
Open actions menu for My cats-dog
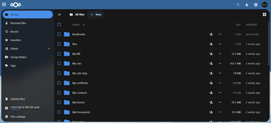point(220,73)
